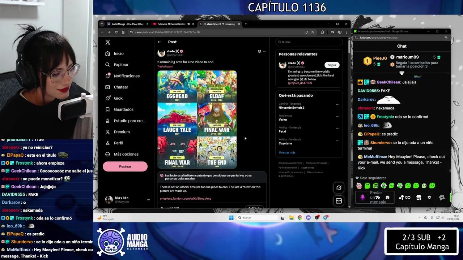Open the Kick chat shop icon
This screenshot has height=260, width=463.
[x=419, y=198]
